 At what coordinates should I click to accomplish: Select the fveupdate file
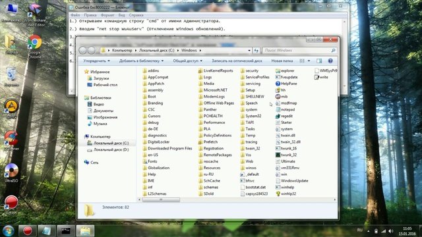coord(286,77)
